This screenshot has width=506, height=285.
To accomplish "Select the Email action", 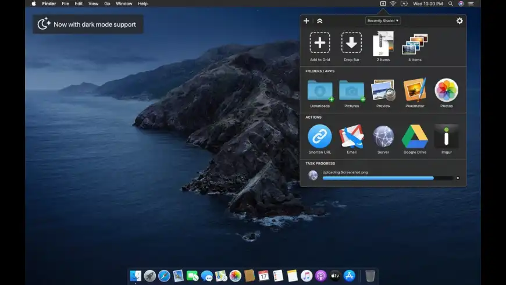I will click(351, 137).
